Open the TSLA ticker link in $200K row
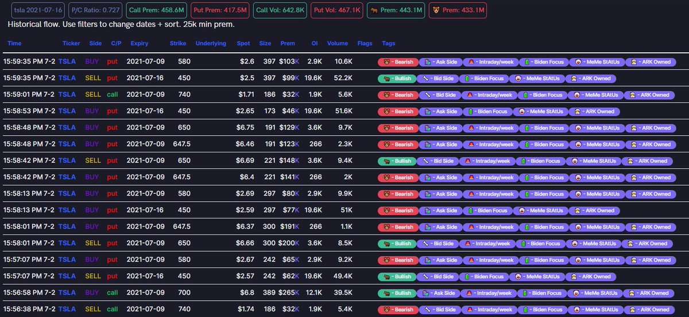Image resolution: width=689 pixels, height=317 pixels. point(67,243)
